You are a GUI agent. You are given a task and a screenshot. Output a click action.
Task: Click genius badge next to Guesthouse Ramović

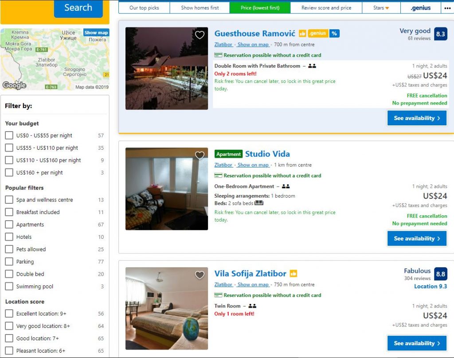318,34
